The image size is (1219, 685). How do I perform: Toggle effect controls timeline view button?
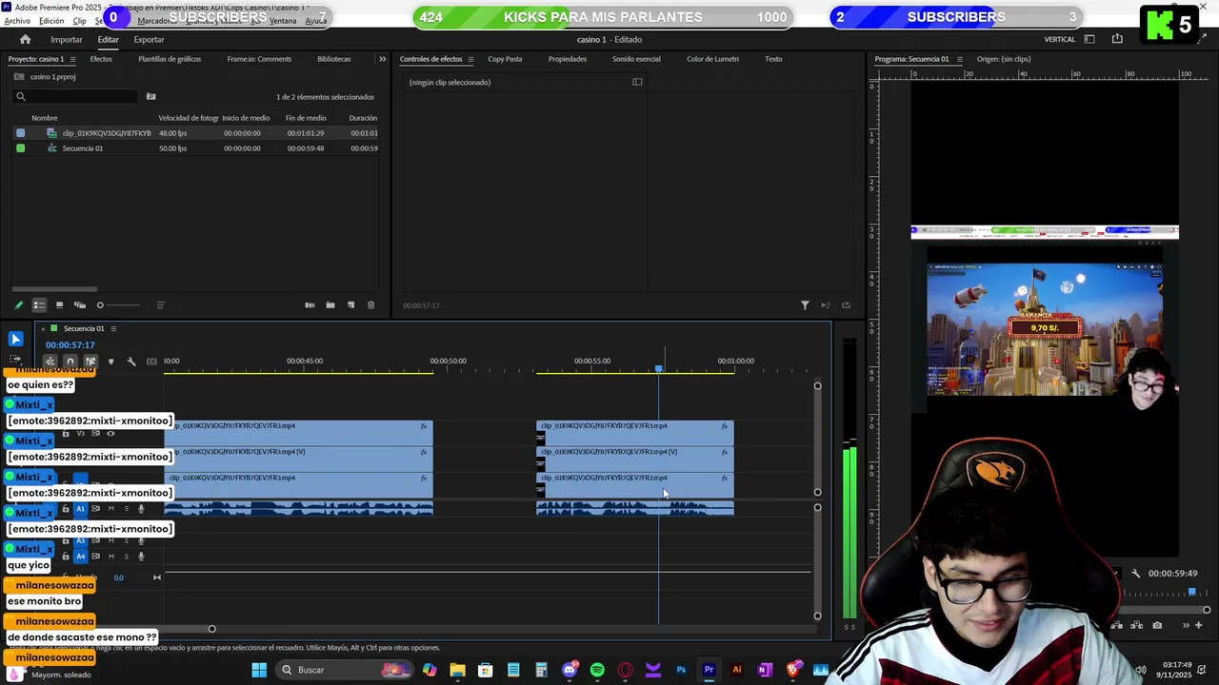637,82
